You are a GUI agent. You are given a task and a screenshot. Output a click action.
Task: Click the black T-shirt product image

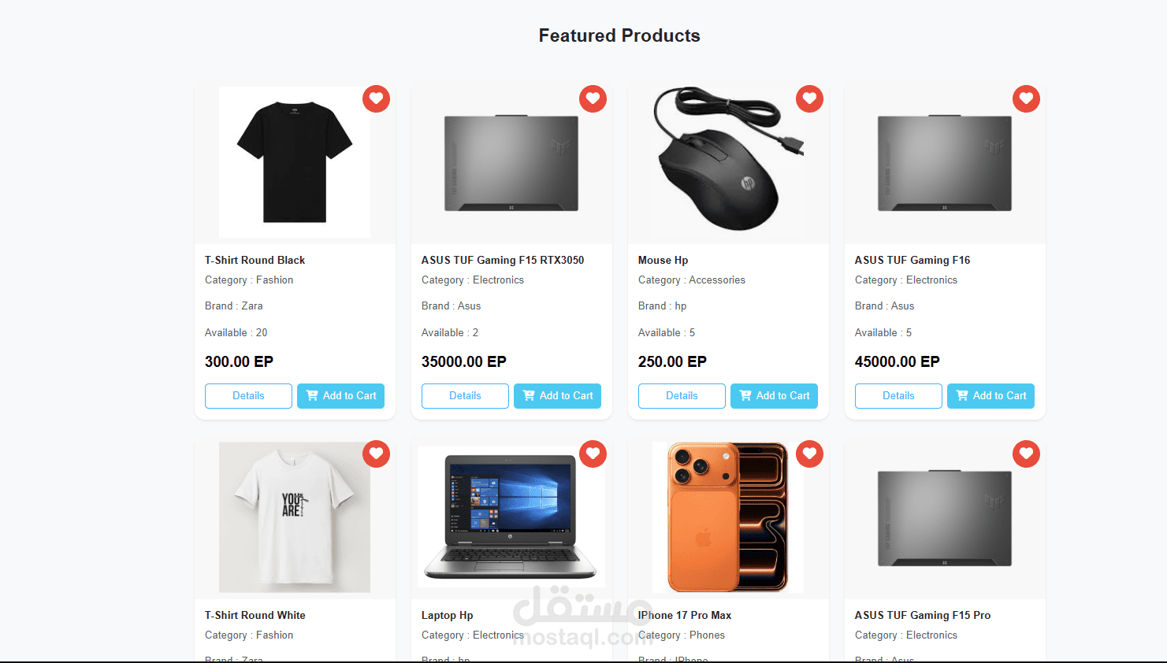pyautogui.click(x=295, y=162)
